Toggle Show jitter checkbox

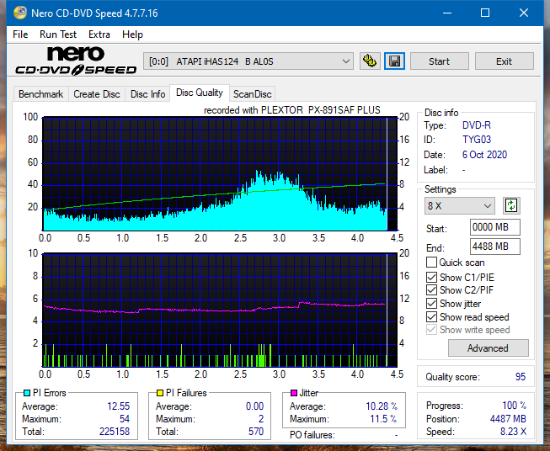(x=431, y=304)
